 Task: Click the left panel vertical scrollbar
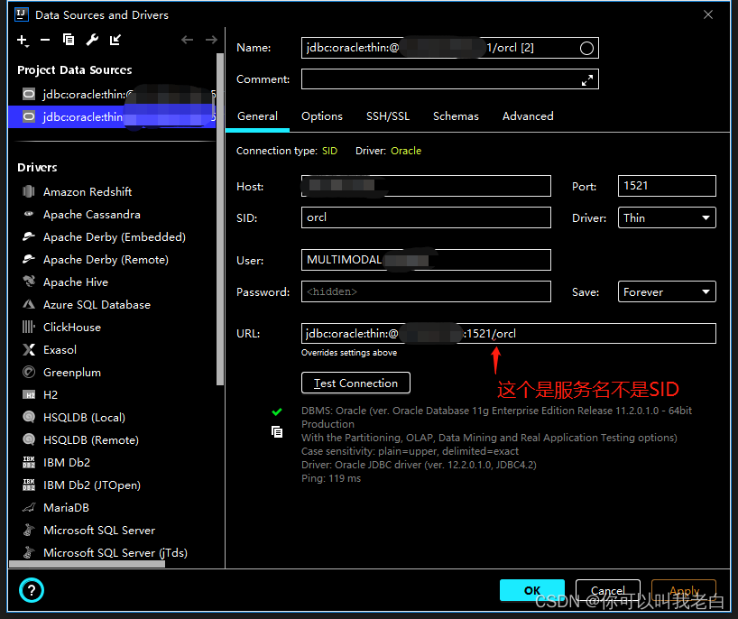(x=220, y=219)
